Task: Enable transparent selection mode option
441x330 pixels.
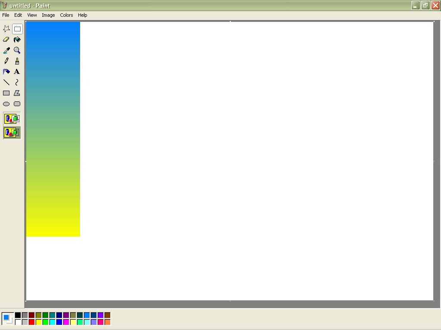Action: coord(12,132)
